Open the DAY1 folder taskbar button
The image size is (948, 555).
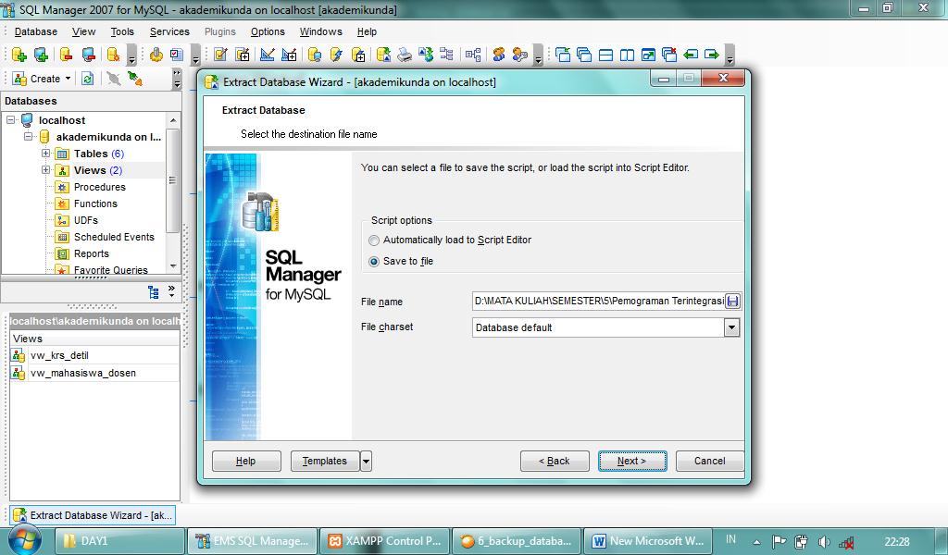(119, 541)
